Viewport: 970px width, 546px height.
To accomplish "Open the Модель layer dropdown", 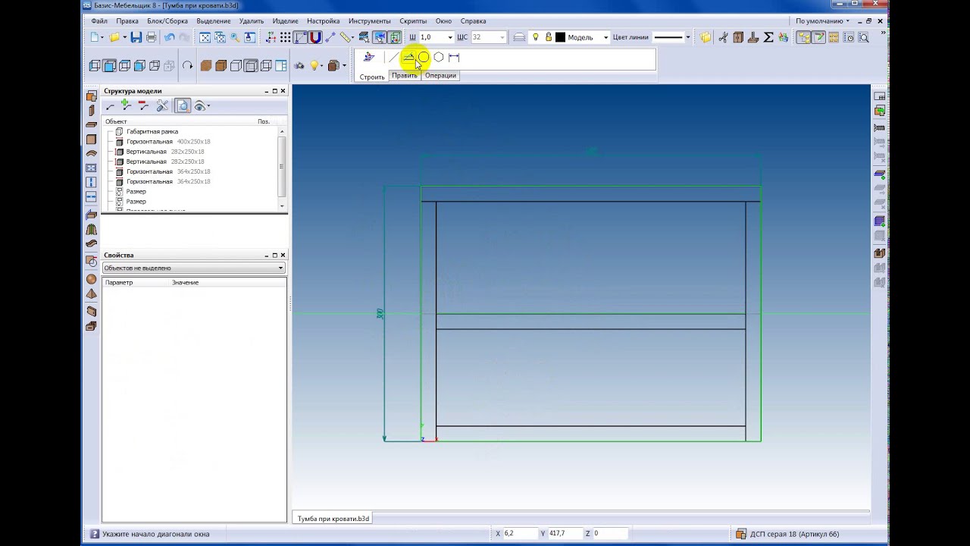I will click(x=605, y=37).
